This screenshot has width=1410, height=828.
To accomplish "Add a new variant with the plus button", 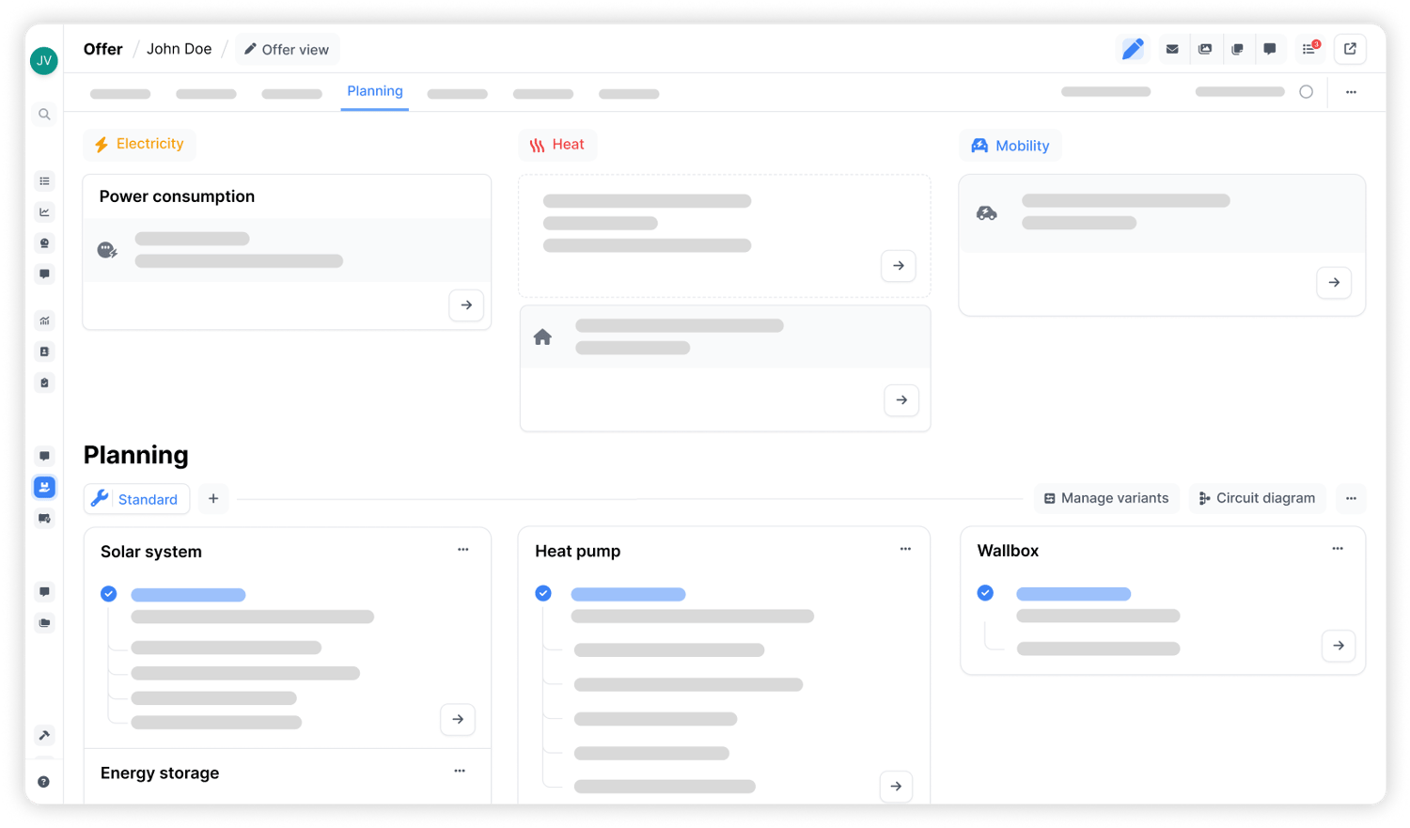I will coord(213,499).
